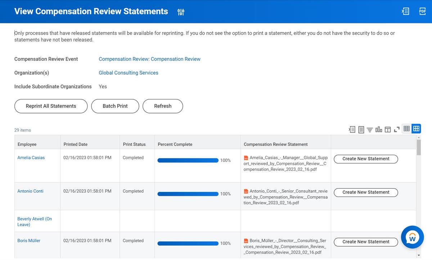Viewport: 432px width, 260px height.
Task: Click Amelia Casias 100% progress bar
Action: click(188, 160)
